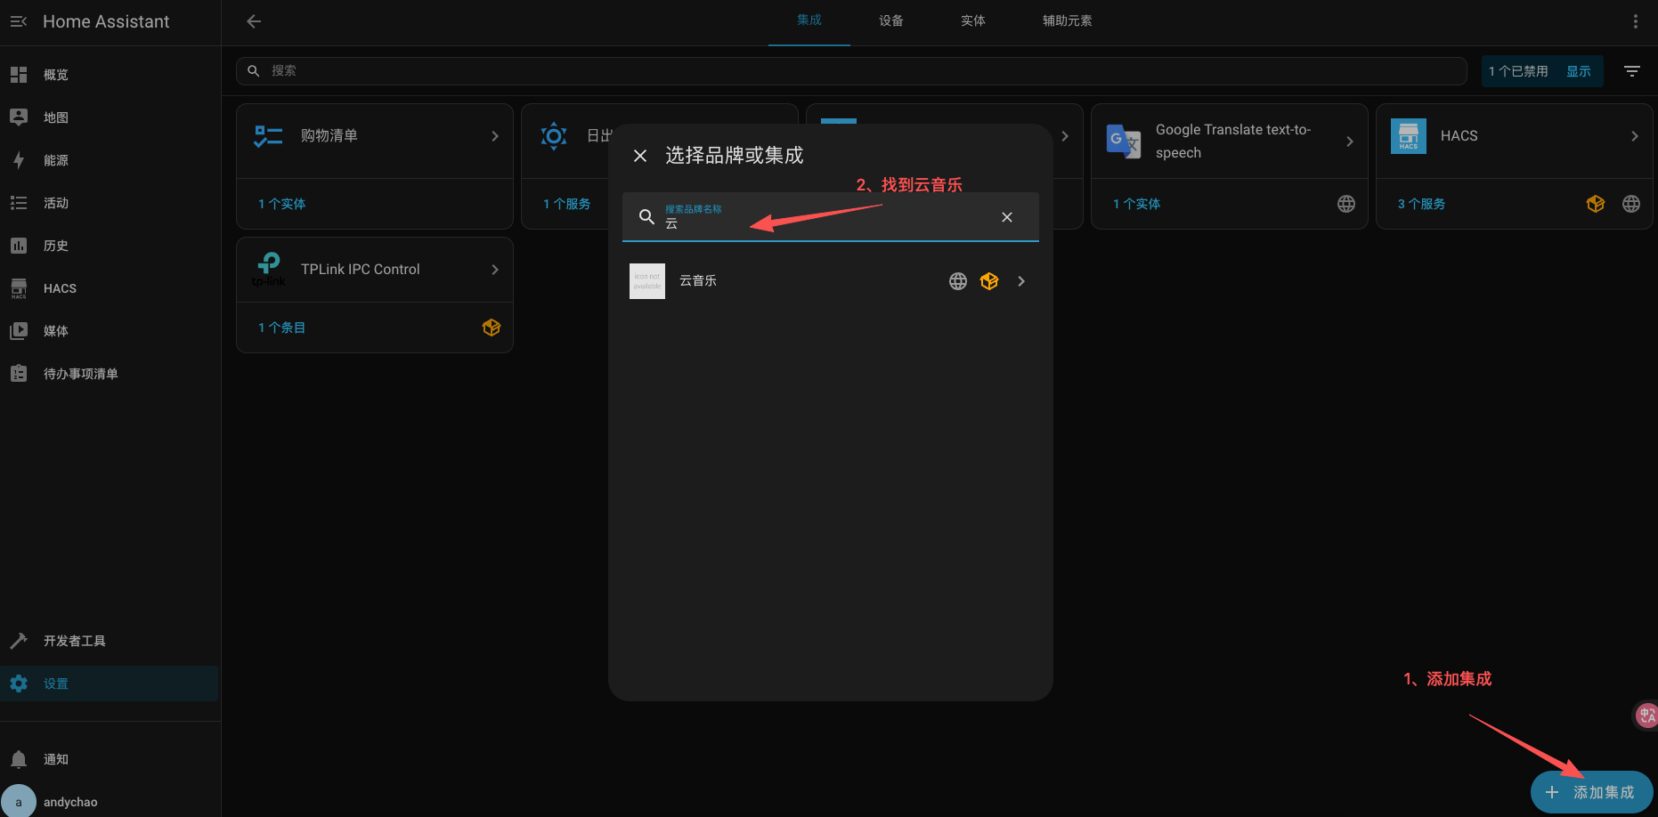Open the 云音乐 documentation globe icon
This screenshot has width=1658, height=817.
(958, 280)
